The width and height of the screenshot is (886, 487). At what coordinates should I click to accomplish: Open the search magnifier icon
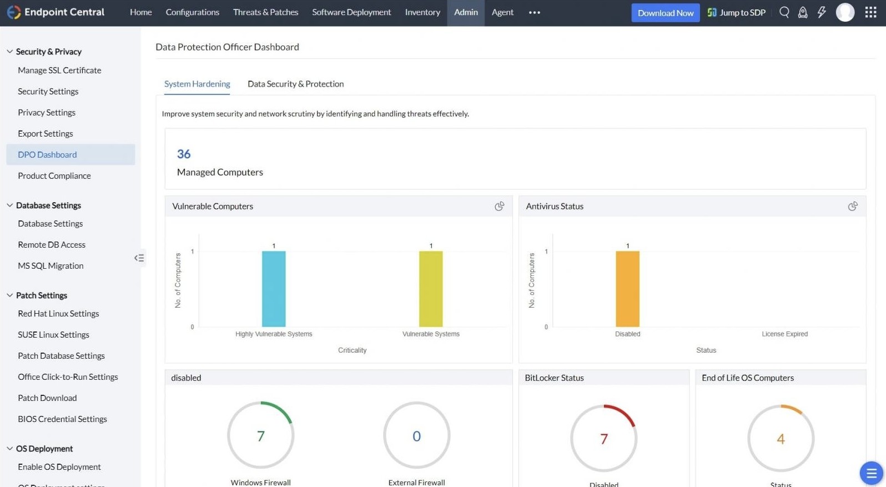[x=784, y=12]
